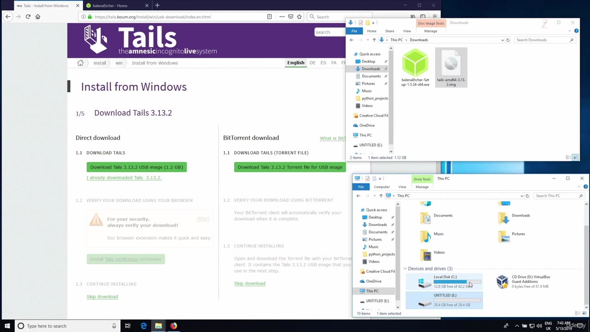590x332 pixels.
Task: Open Firefox page actions (three dots)
Action: 282,17
